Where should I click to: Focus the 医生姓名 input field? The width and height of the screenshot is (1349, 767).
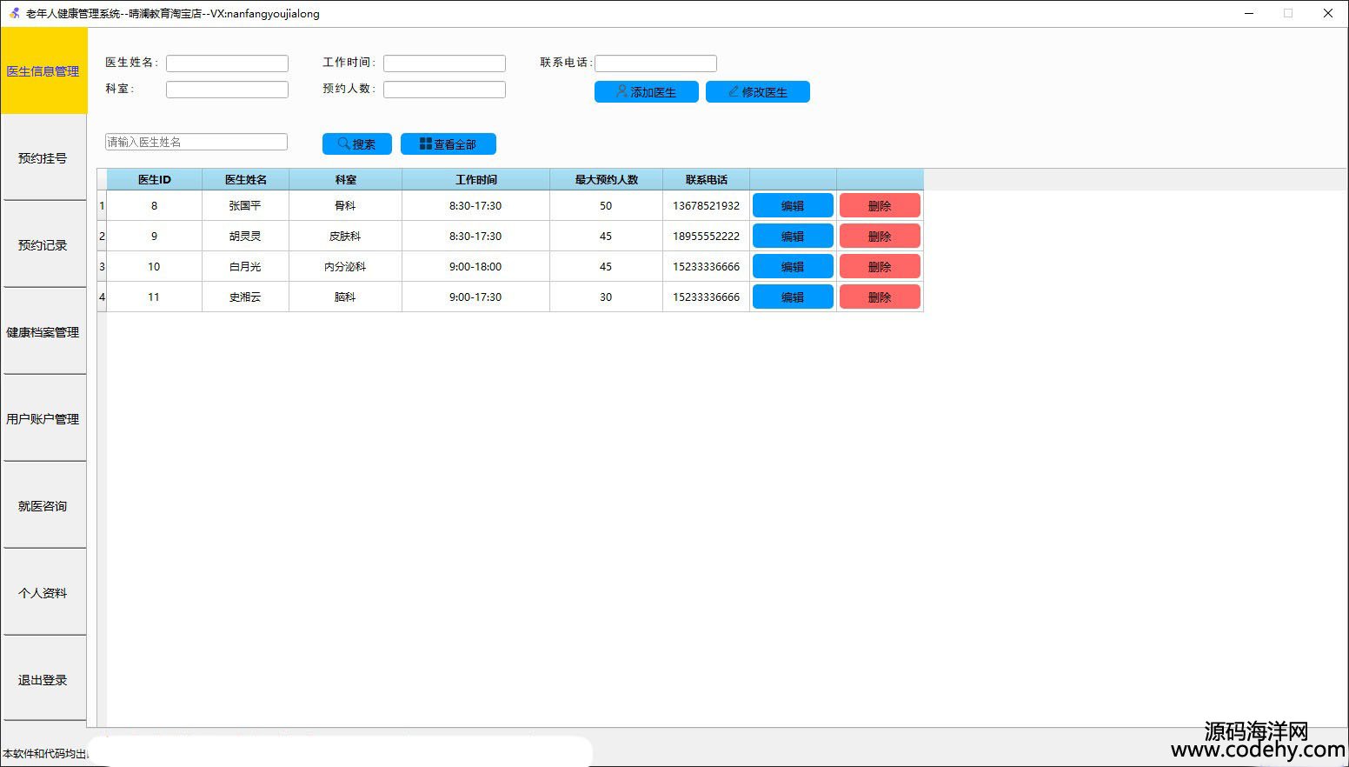[227, 63]
